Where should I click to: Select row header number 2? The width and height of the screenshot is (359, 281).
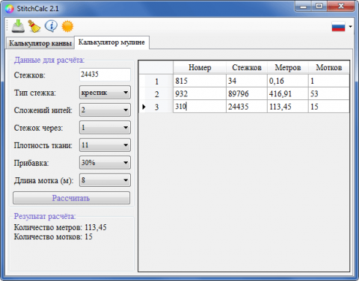coord(156,94)
